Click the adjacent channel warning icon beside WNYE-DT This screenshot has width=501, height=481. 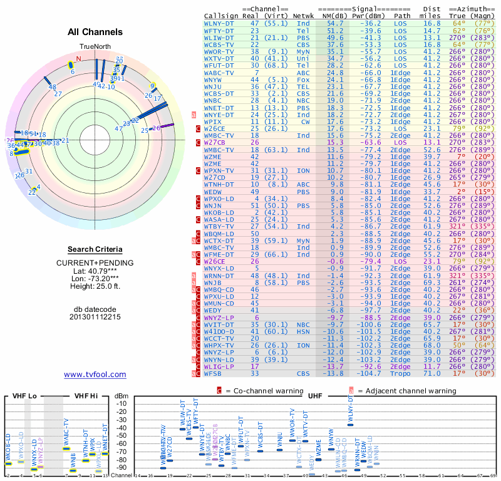[x=194, y=115]
